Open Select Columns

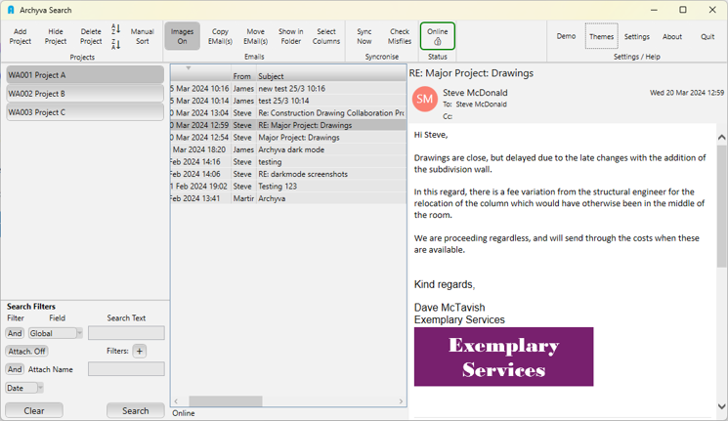326,36
